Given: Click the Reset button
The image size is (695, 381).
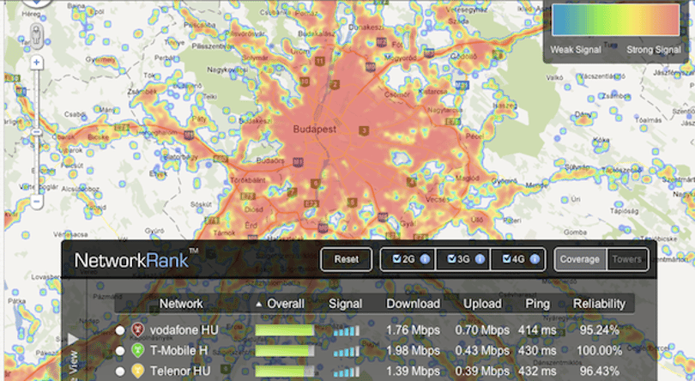Looking at the screenshot, I should pyautogui.click(x=346, y=259).
